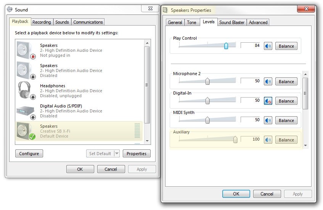The height and width of the screenshot is (210, 323).
Task: Mute the Auxiliary speaker icon
Action: pyautogui.click(x=268, y=140)
